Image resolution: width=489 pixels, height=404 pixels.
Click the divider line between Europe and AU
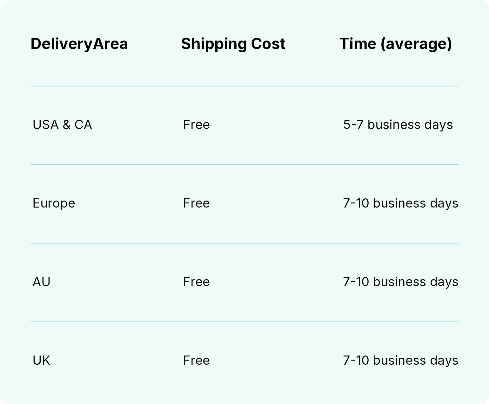(x=245, y=243)
